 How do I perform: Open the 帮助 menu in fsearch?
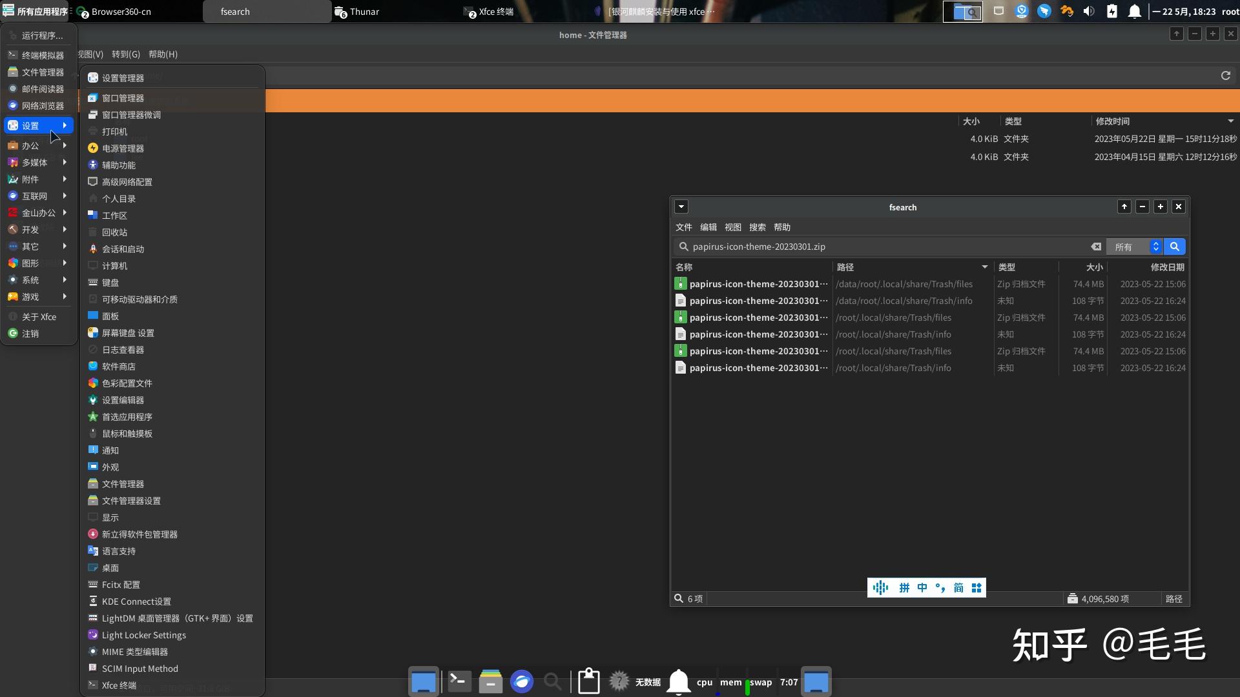click(x=782, y=227)
